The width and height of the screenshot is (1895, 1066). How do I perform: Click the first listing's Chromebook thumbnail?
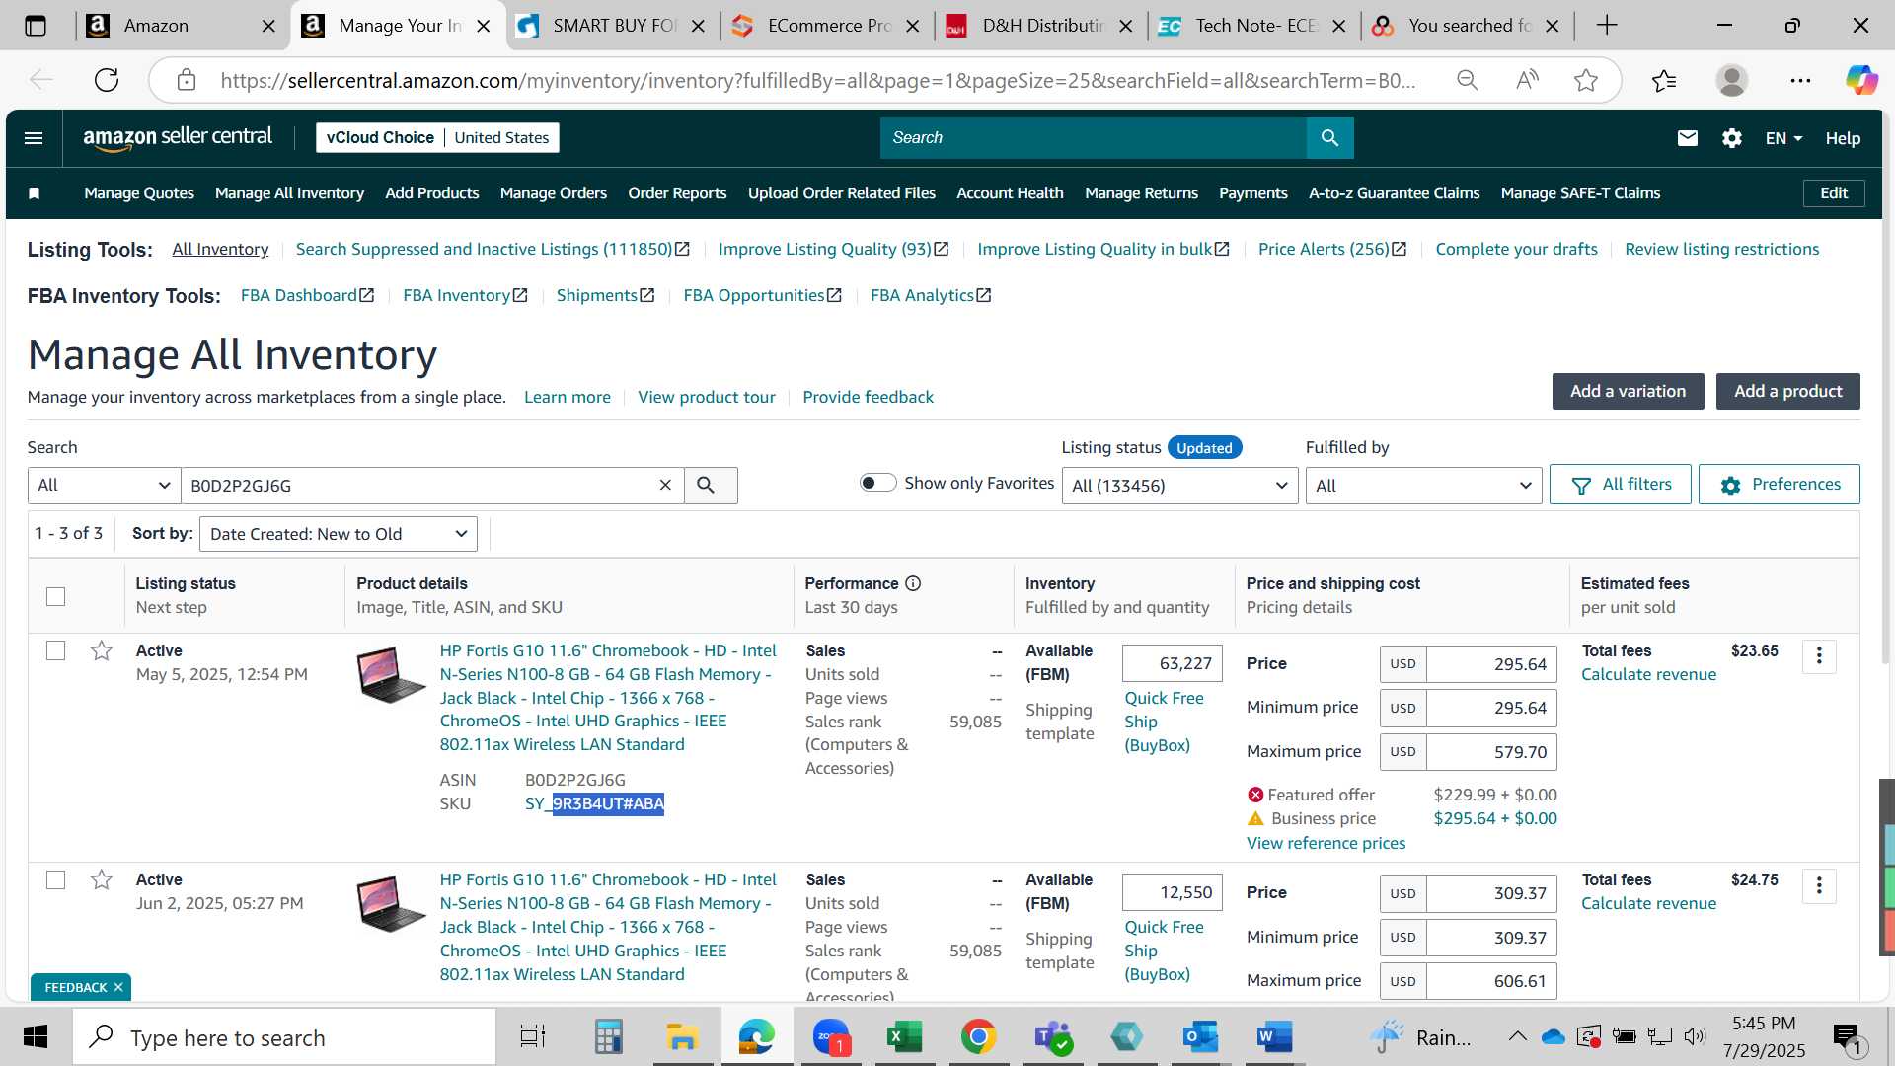(x=391, y=675)
